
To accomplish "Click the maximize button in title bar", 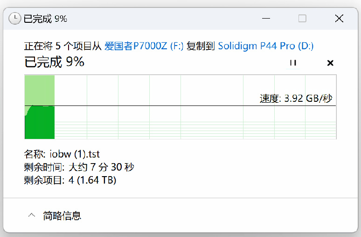I will click(x=302, y=19).
